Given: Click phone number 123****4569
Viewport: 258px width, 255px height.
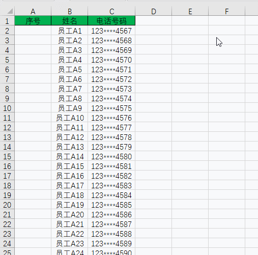Looking at the screenshot, I should (111, 50).
